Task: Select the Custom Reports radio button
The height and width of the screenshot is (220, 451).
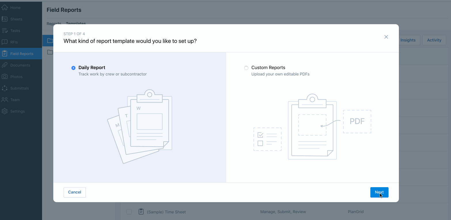Action: point(246,68)
